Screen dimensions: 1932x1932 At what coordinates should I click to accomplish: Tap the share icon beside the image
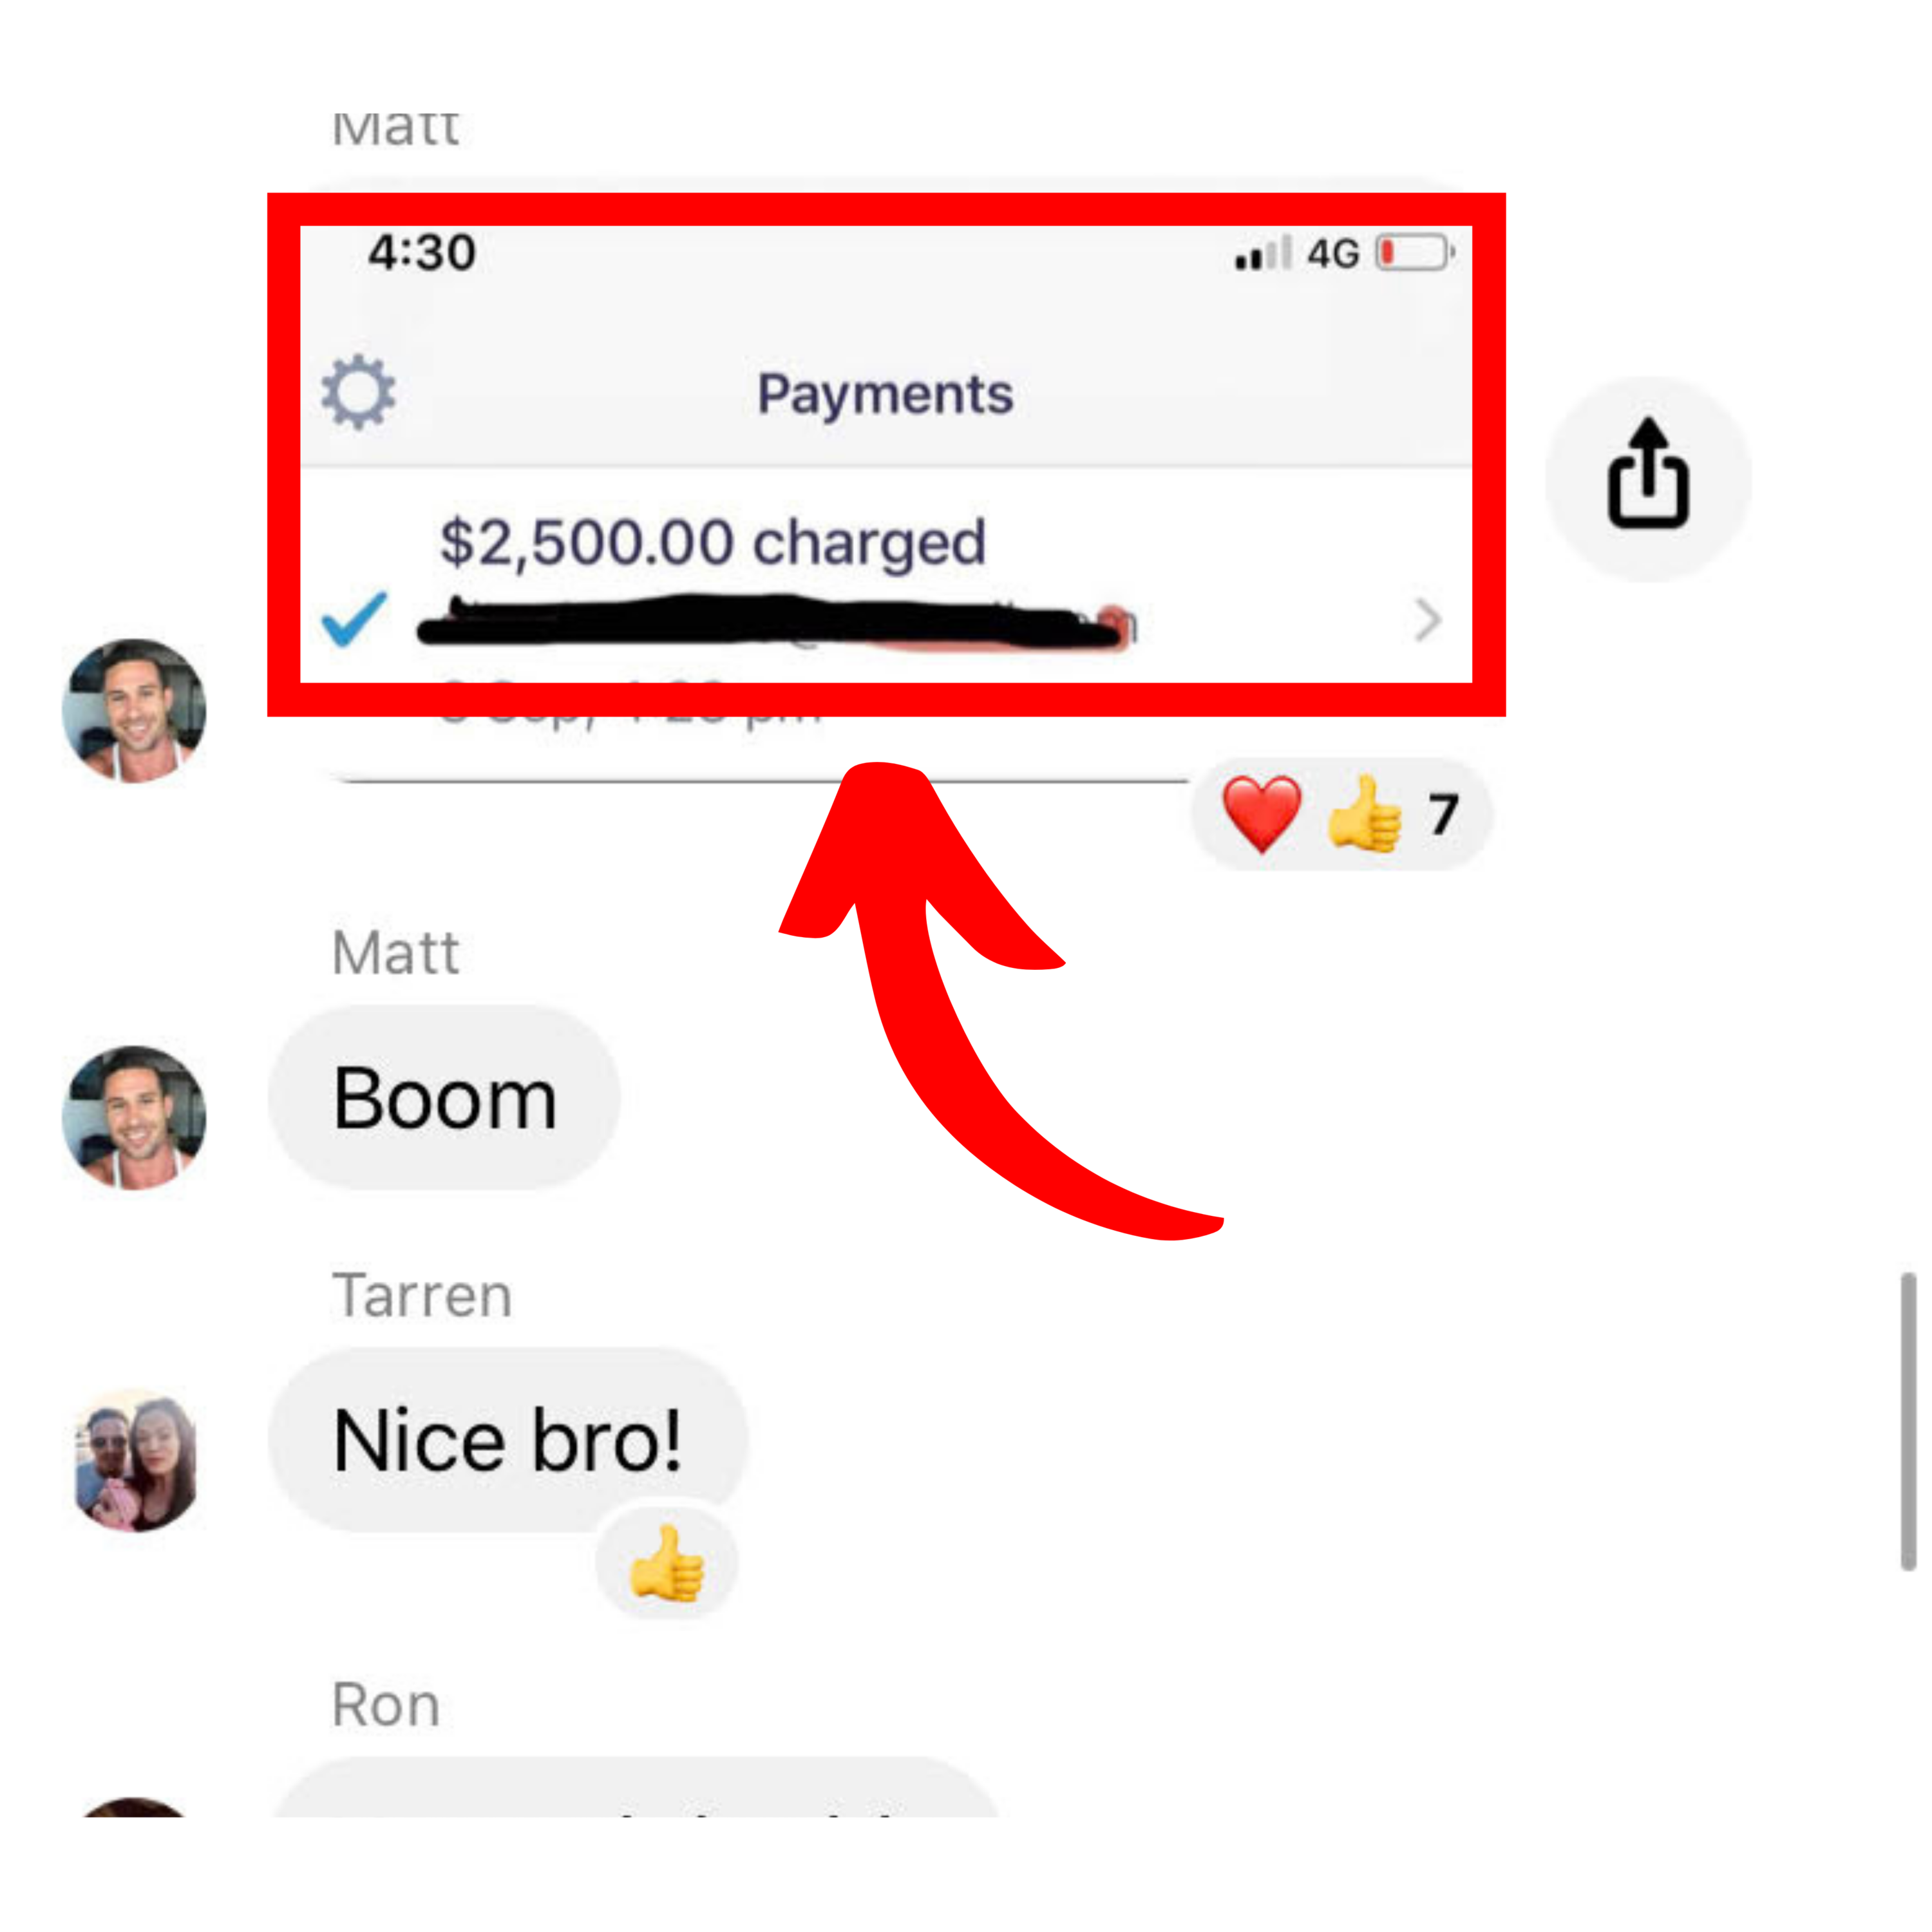(x=1648, y=479)
